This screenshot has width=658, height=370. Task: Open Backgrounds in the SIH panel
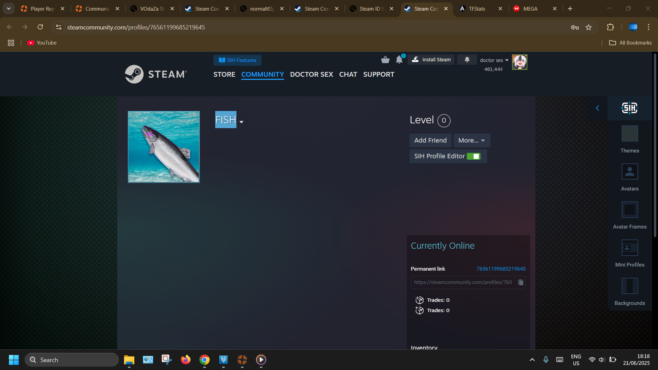click(630, 292)
